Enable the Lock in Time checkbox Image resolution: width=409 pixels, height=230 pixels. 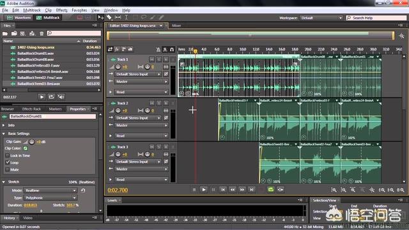(x=7, y=155)
